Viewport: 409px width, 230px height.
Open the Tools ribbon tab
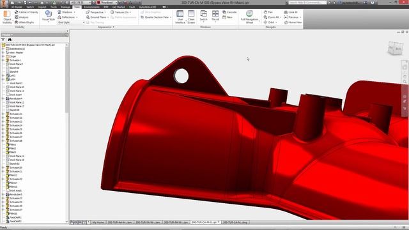tap(54, 7)
